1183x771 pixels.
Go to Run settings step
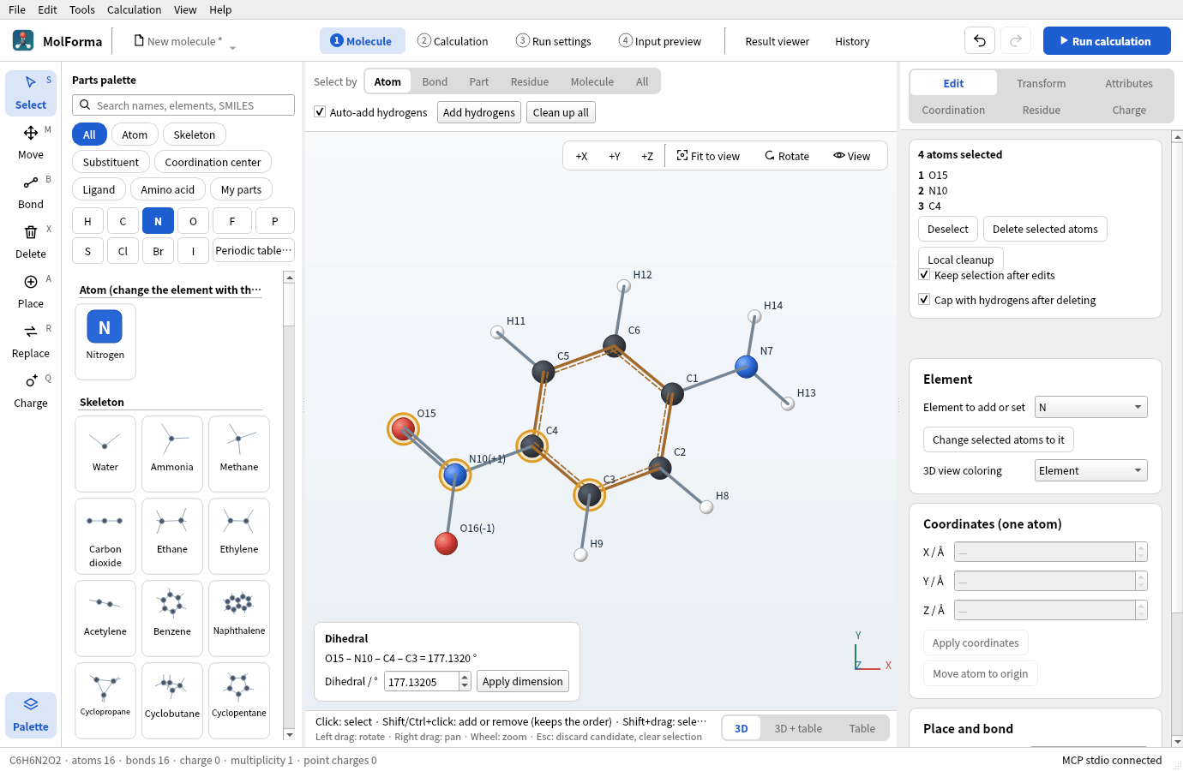pyautogui.click(x=554, y=41)
